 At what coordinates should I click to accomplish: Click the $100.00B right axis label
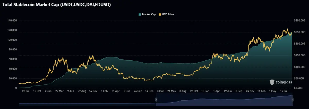coord(299,67)
